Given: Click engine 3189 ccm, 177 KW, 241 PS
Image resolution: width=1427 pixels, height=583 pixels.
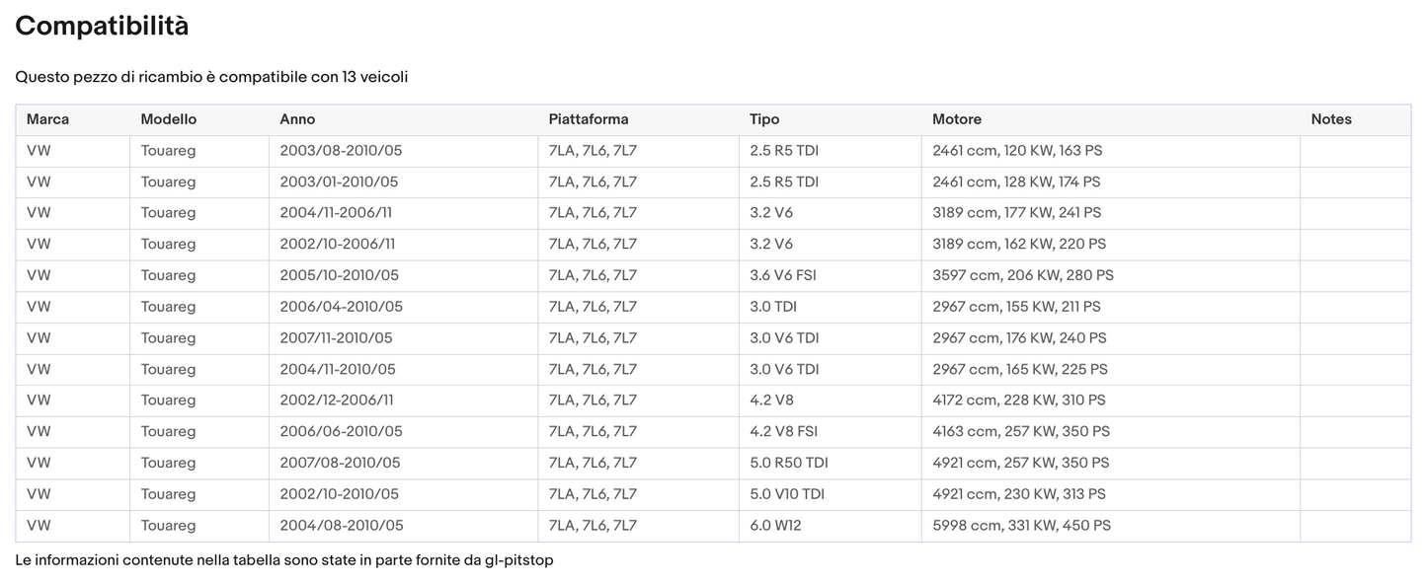Looking at the screenshot, I should (x=1016, y=213).
